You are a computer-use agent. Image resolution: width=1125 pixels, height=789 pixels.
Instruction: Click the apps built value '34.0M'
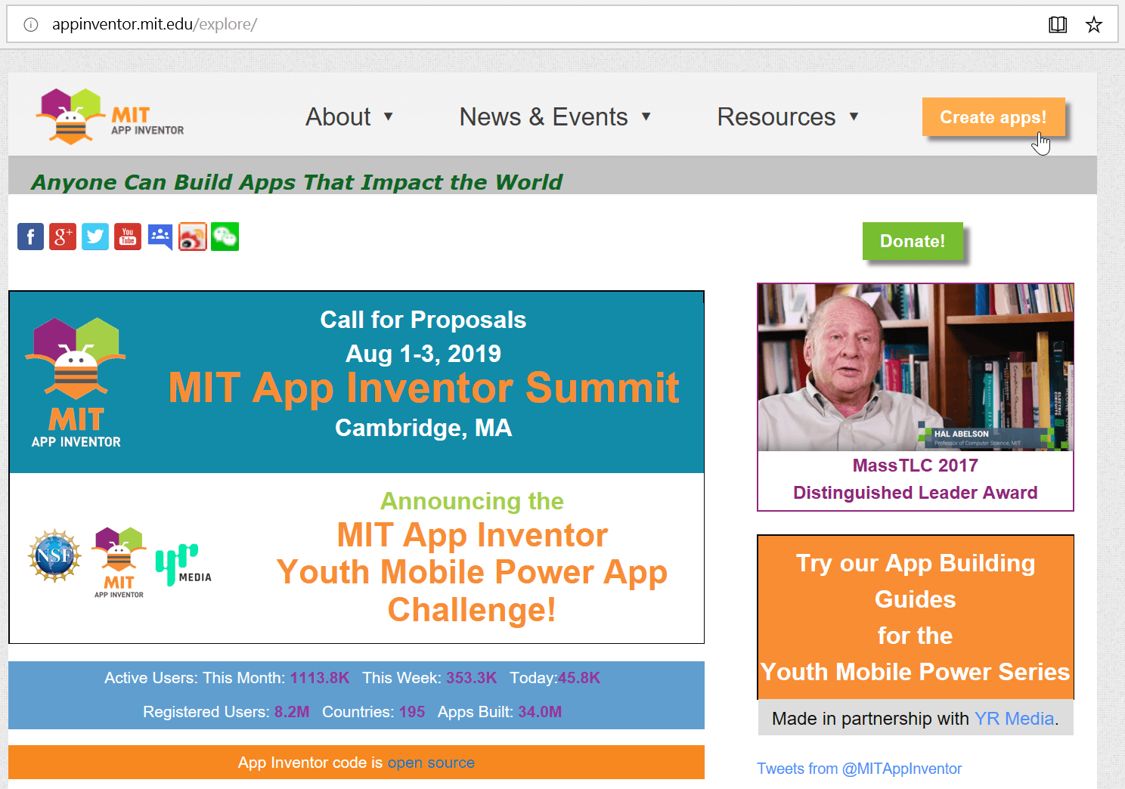pos(540,712)
